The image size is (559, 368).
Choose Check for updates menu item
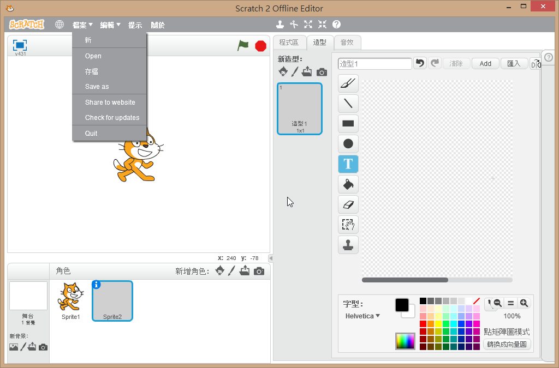coord(109,117)
